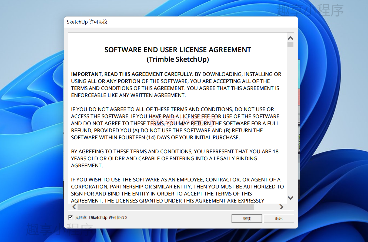Click the line starting CORPORATION, PARTNERSHIP OR SIMILAR

tap(178, 187)
